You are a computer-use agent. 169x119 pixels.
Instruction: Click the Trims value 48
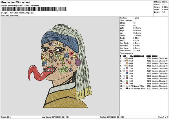pos(134,26)
